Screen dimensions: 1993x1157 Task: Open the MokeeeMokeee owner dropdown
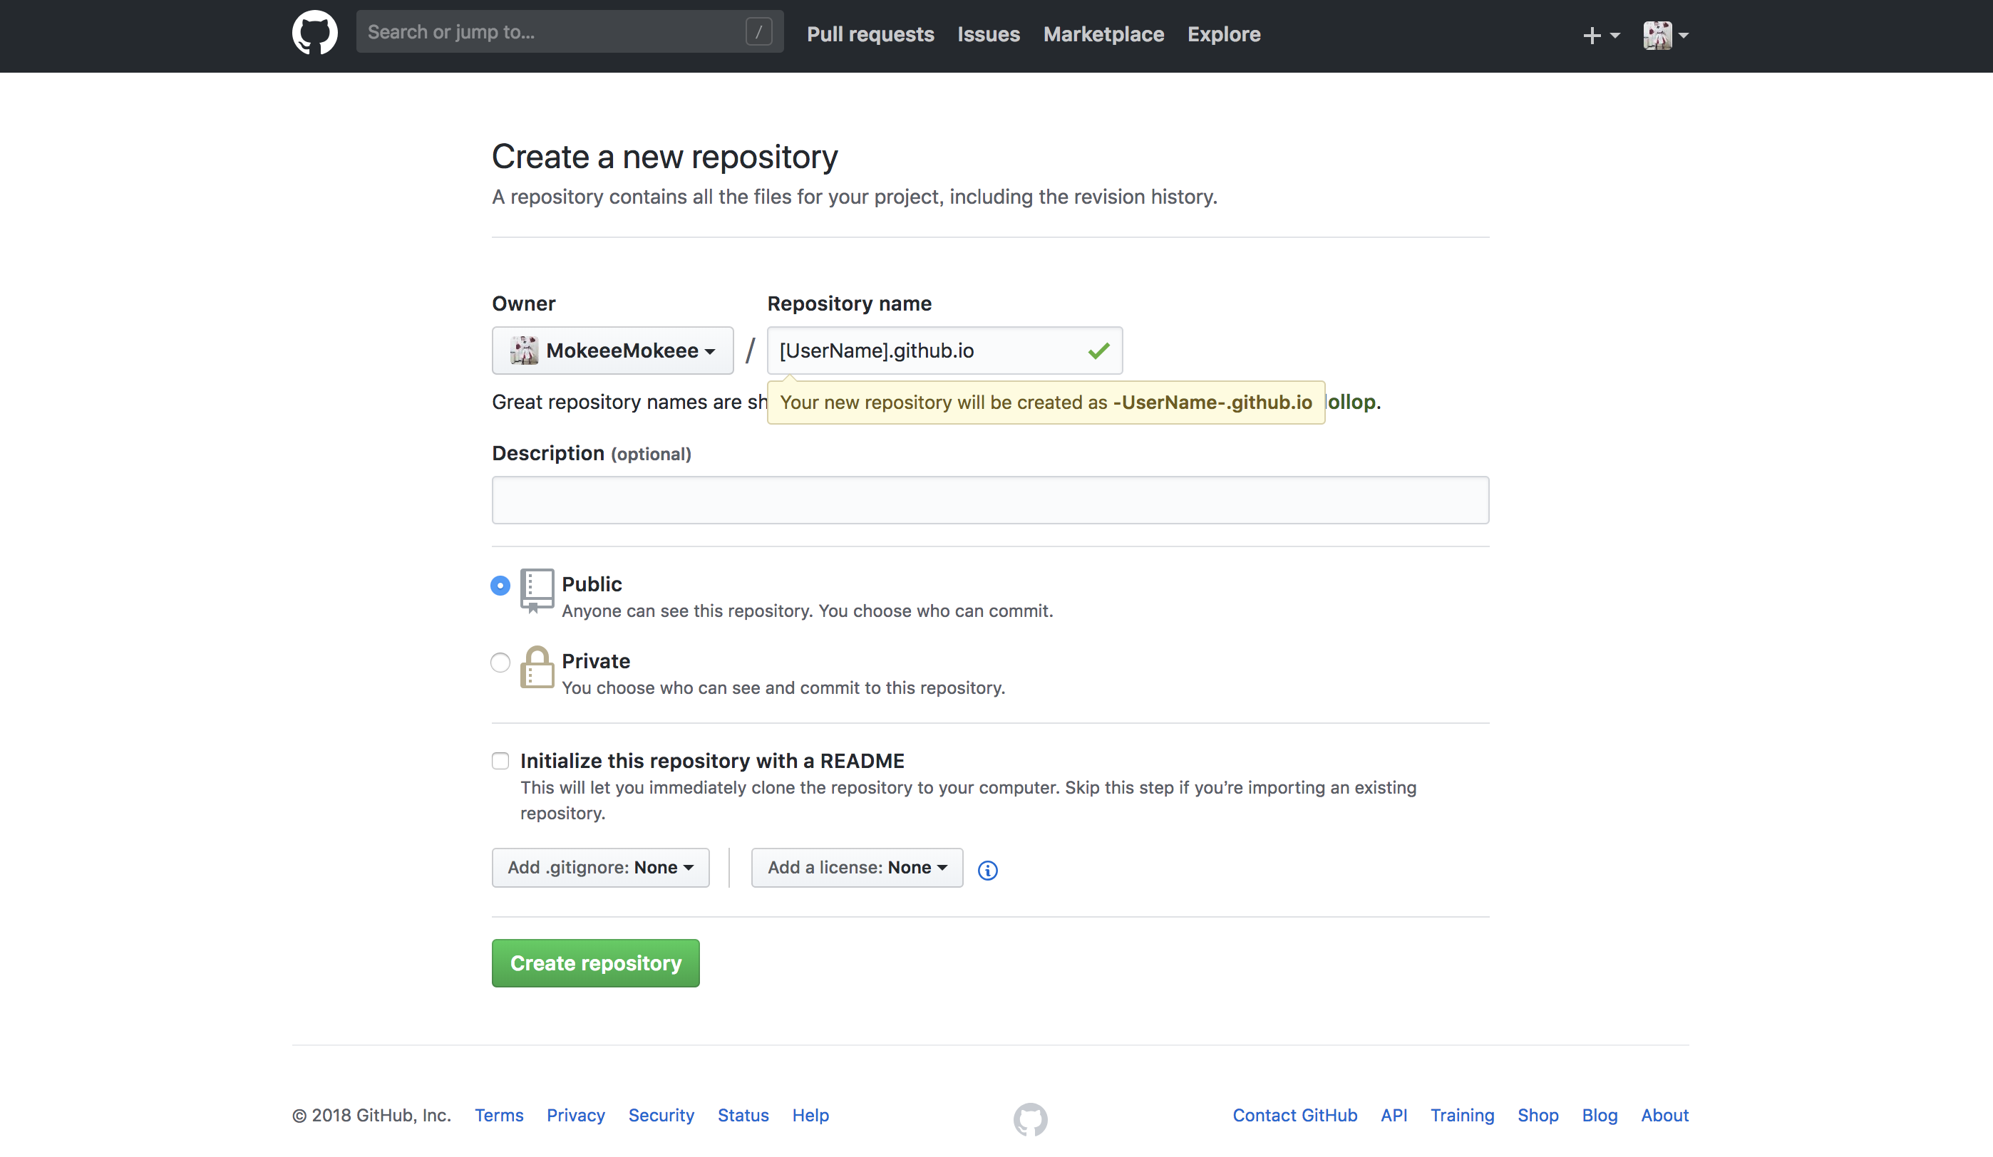tap(612, 350)
